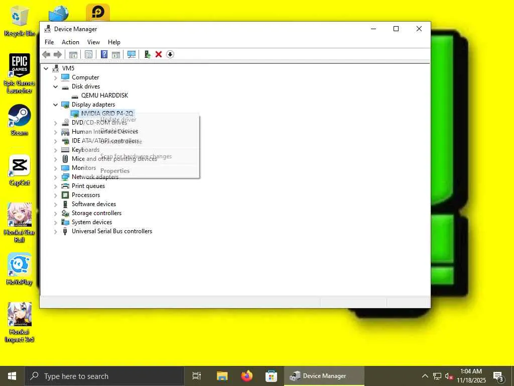Click the blue Help question mark icon
Viewport: 514px width, 386px height.
pyautogui.click(x=104, y=54)
